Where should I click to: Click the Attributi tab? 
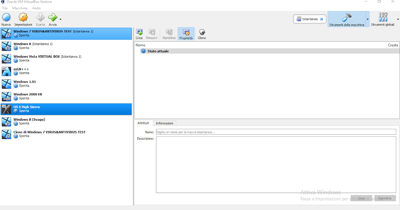point(144,123)
